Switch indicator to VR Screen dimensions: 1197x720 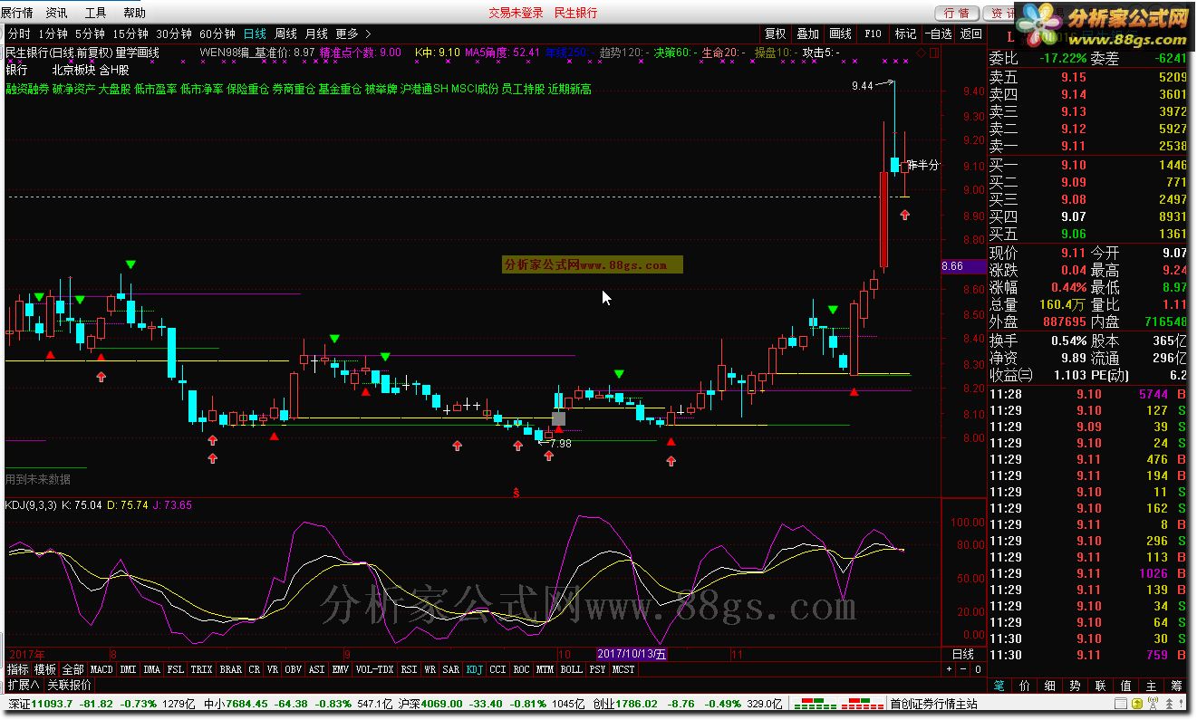coord(273,669)
